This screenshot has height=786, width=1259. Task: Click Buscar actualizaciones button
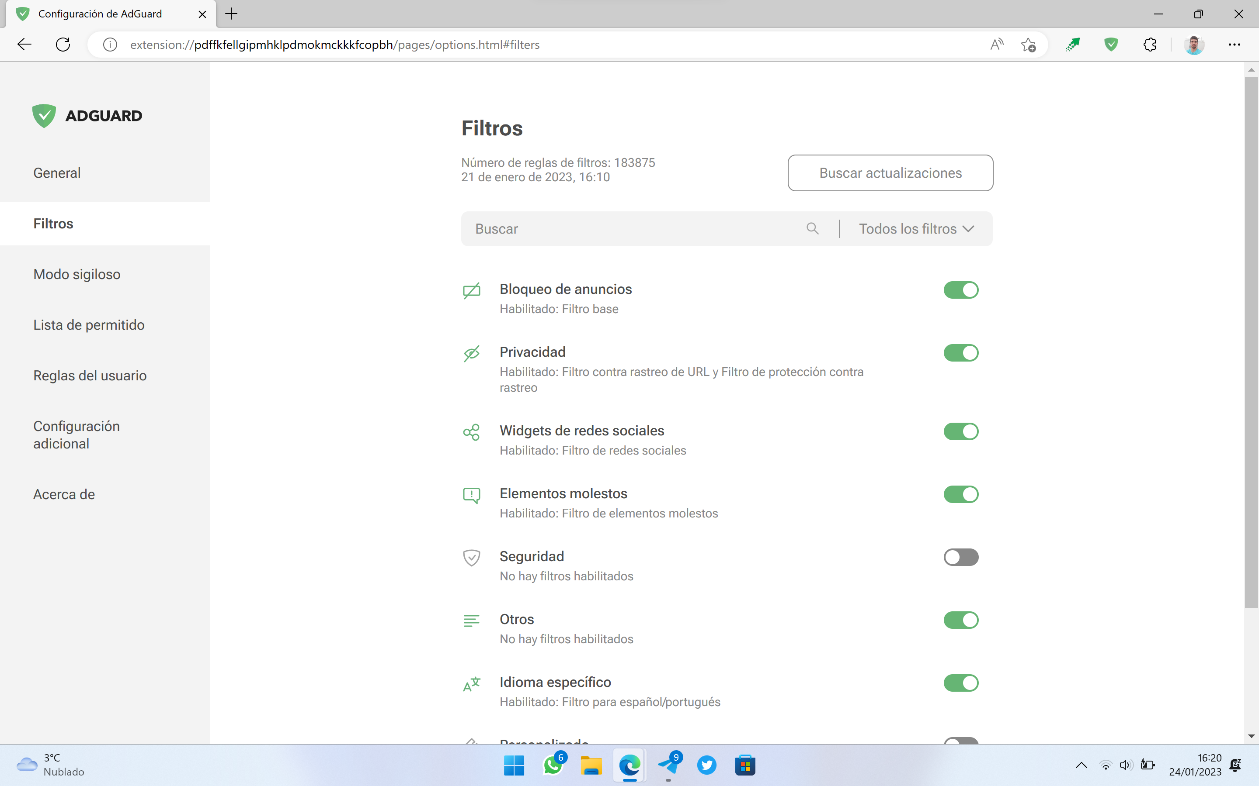tap(890, 173)
